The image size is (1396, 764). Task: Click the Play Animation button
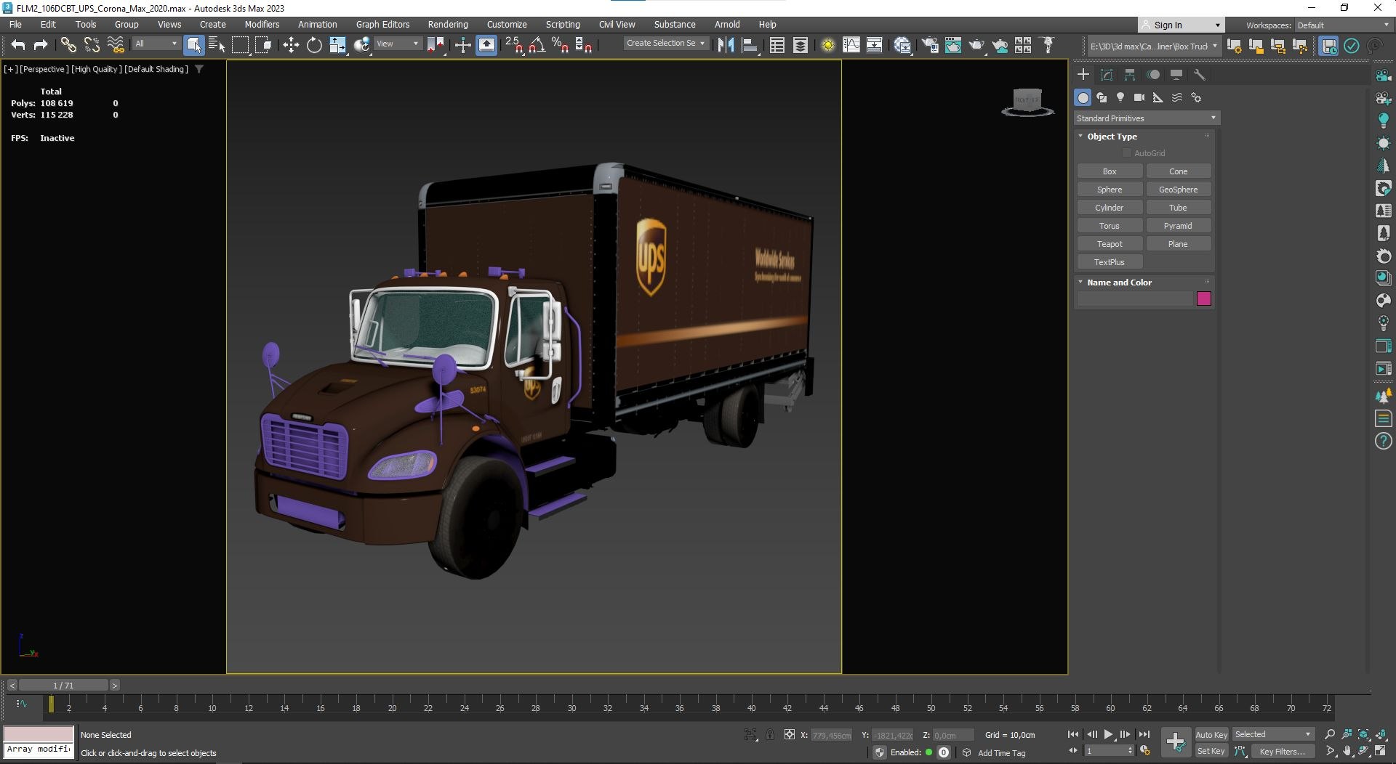click(x=1108, y=734)
